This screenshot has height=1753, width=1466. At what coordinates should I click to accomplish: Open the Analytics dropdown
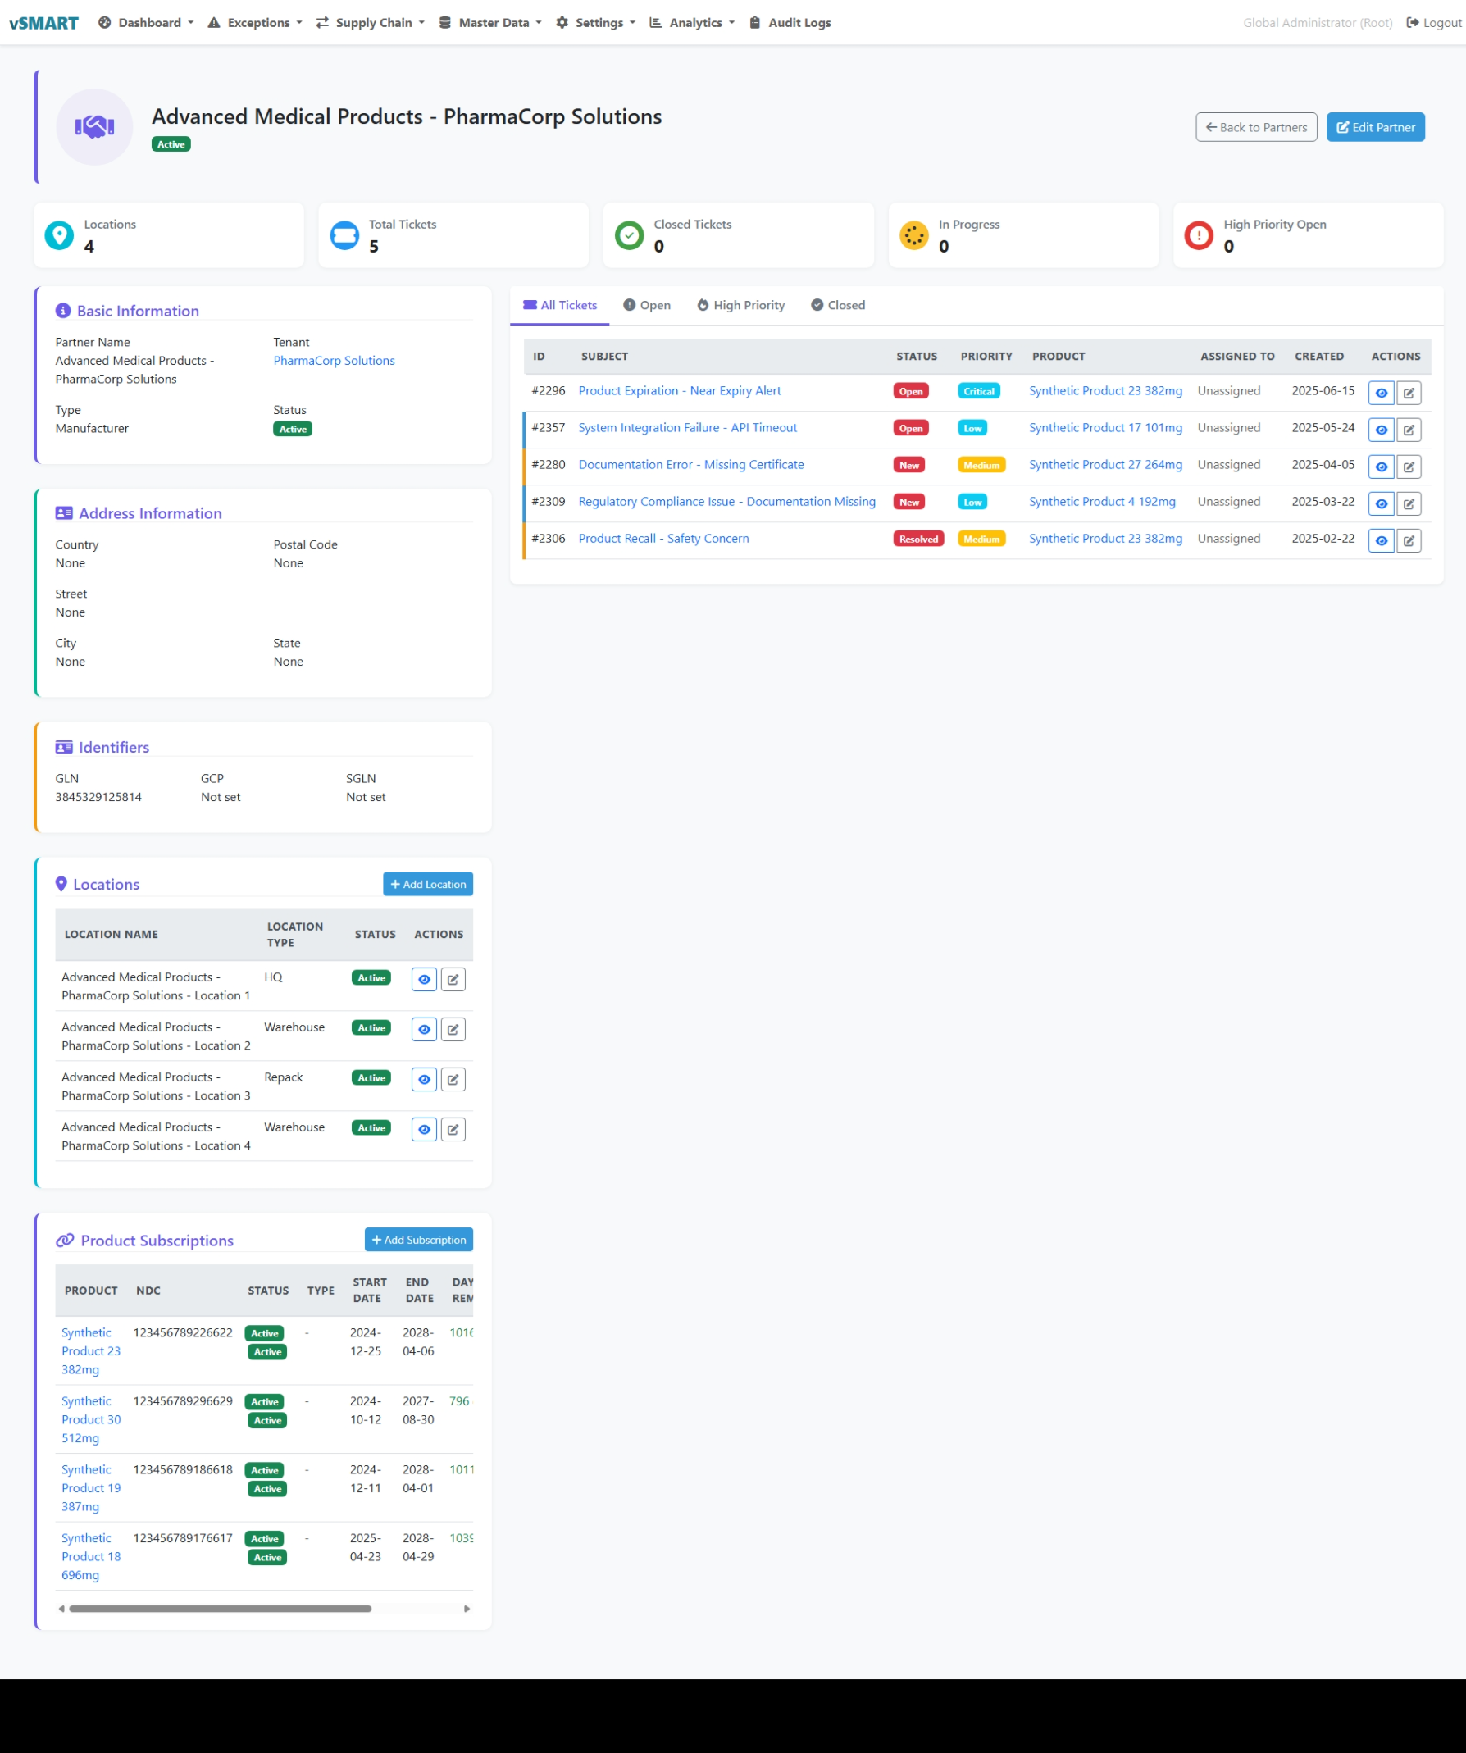[692, 22]
